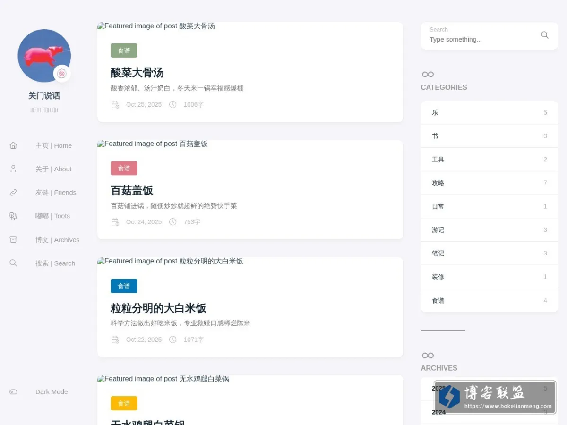This screenshot has height=425, width=567.
Task: Click red 食谱 tag on 百菇盖饭 post
Action: point(124,168)
